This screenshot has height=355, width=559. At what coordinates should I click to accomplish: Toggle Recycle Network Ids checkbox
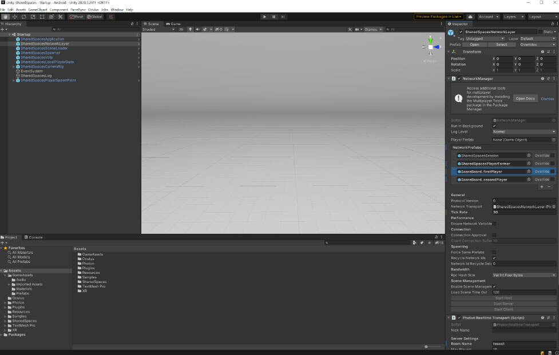tap(494, 258)
